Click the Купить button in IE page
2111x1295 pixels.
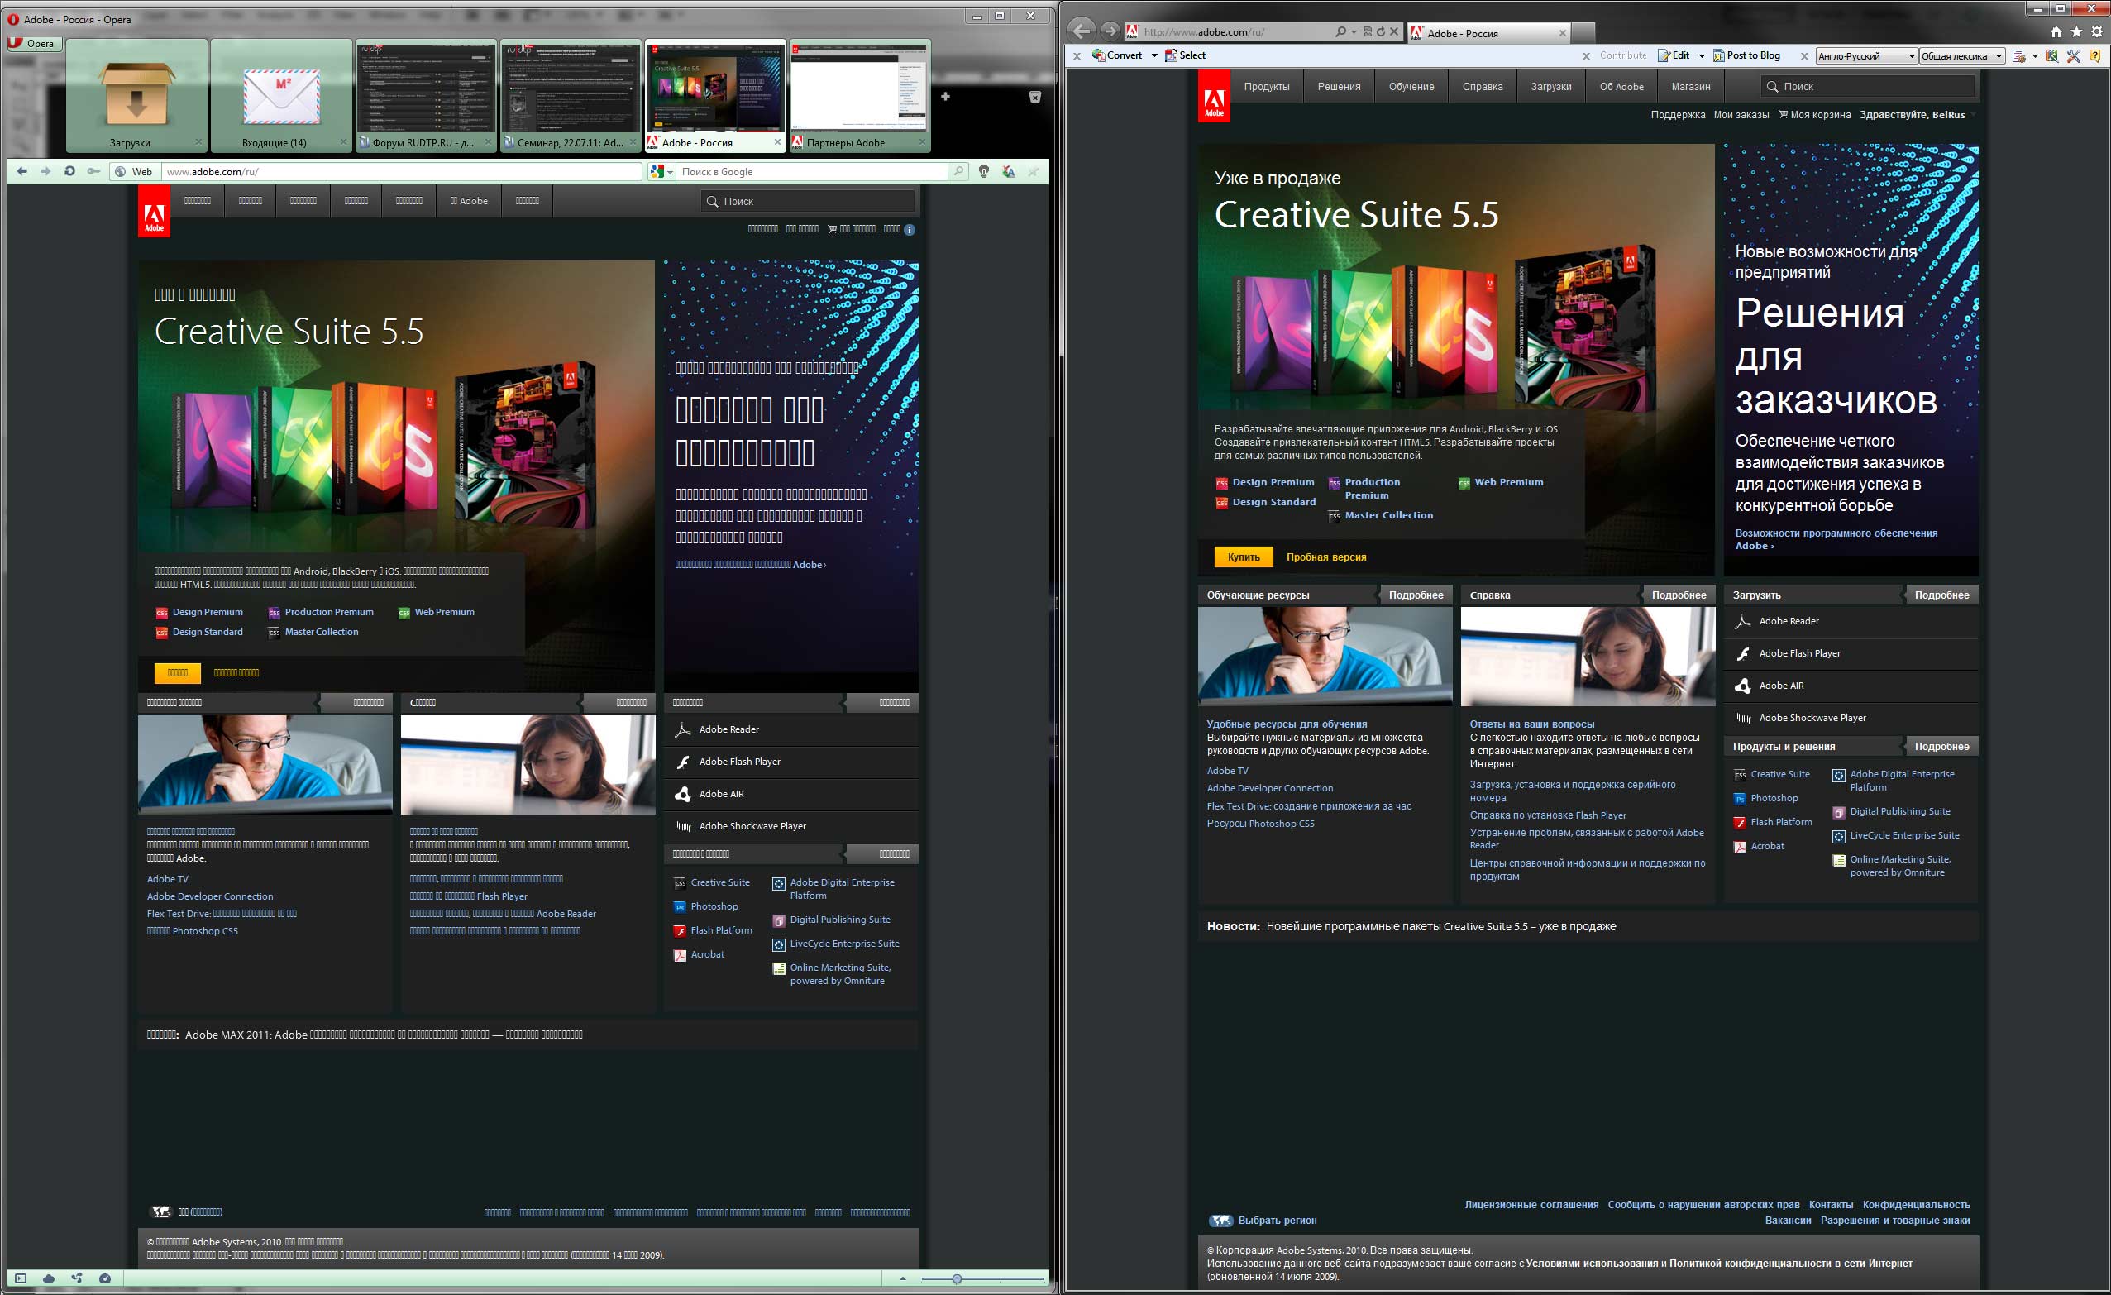(x=1243, y=557)
